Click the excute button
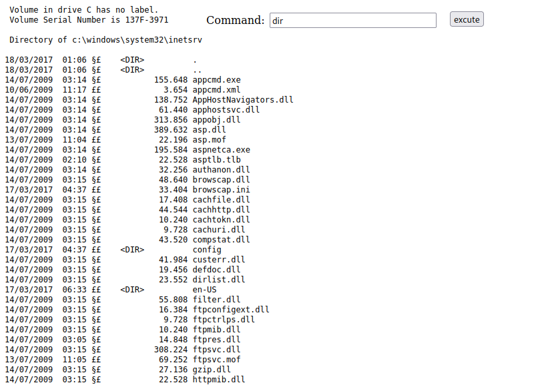 (466, 19)
